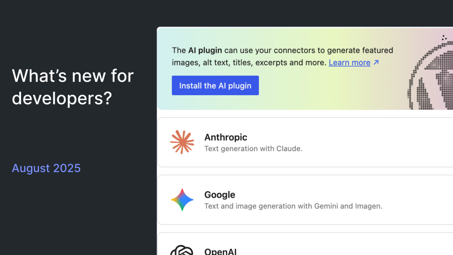The image size is (453, 255).
Task: Click the "Text generation with Claude" description
Action: (253, 149)
